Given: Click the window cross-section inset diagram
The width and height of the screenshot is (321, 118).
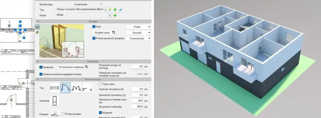Looking at the screenshot, I should pos(73,49).
